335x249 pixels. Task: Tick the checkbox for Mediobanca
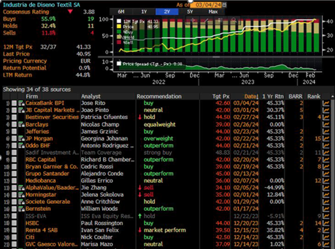click(x=14, y=181)
